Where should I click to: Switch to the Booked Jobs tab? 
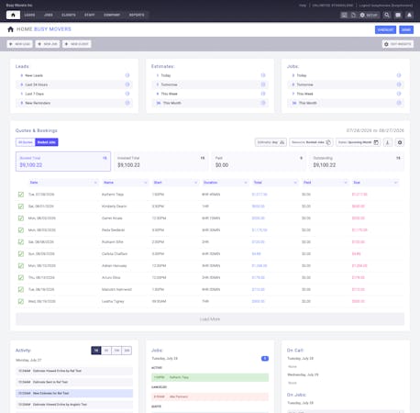click(47, 142)
